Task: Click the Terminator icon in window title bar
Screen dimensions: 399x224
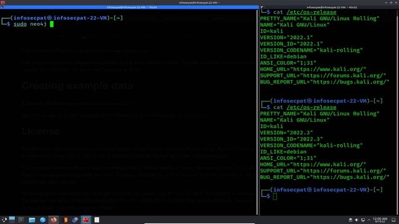Action: [x=2, y=2]
